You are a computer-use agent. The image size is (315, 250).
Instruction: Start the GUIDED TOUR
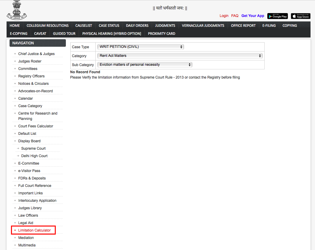click(64, 34)
